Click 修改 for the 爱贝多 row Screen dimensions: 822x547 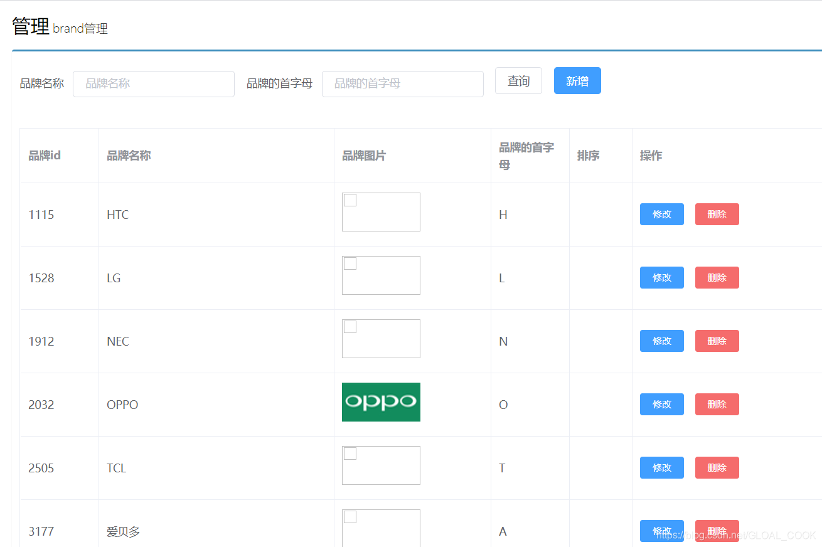click(662, 531)
